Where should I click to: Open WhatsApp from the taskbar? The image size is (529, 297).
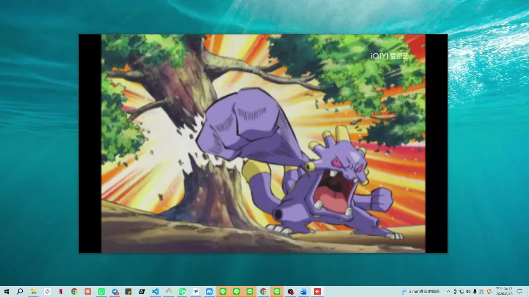pyautogui.click(x=101, y=291)
